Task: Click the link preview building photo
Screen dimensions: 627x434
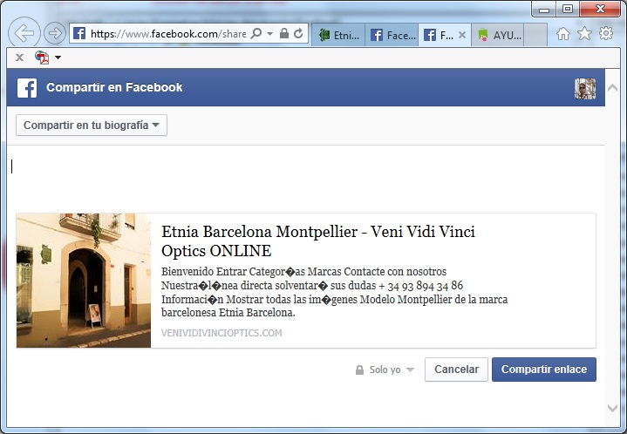Action: point(84,281)
